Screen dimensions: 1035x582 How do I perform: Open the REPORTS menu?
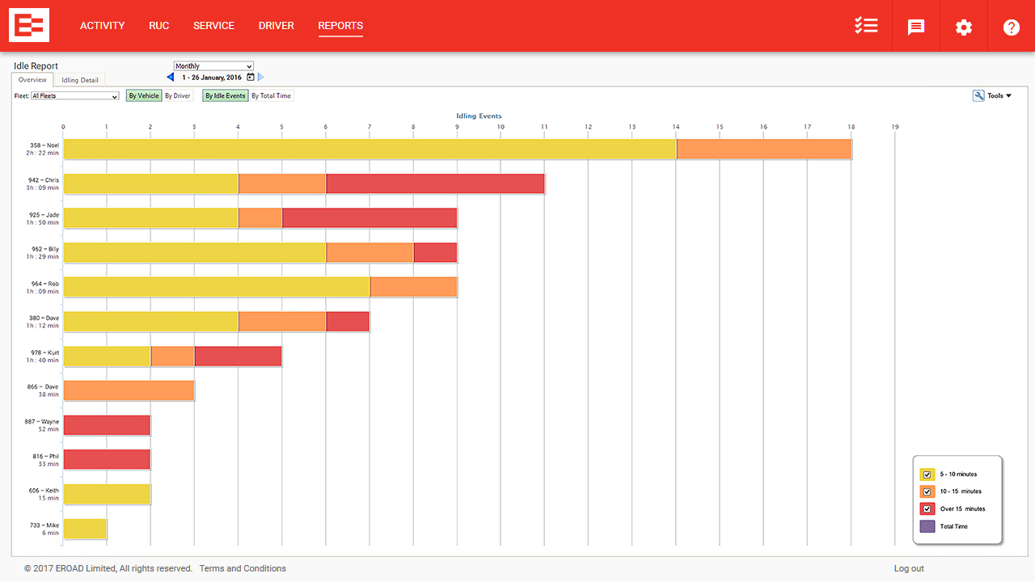(x=340, y=26)
